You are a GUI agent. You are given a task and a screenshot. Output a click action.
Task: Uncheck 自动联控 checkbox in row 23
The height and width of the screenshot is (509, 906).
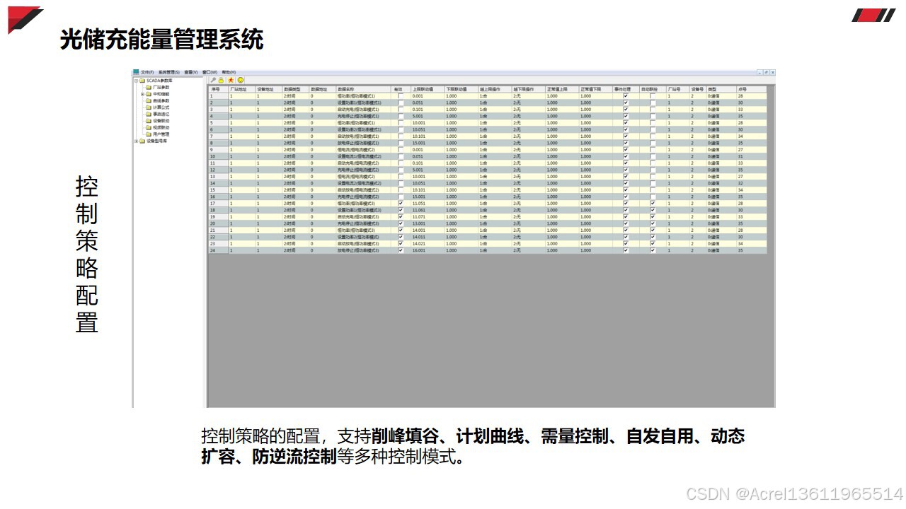pyautogui.click(x=652, y=244)
